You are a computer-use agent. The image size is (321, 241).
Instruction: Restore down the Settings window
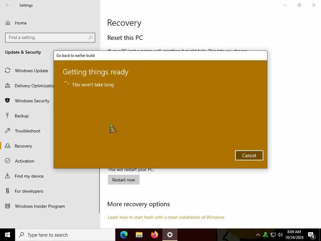coord(299,5)
